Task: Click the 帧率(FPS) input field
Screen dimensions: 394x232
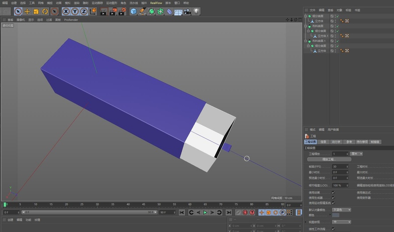Action: point(340,167)
